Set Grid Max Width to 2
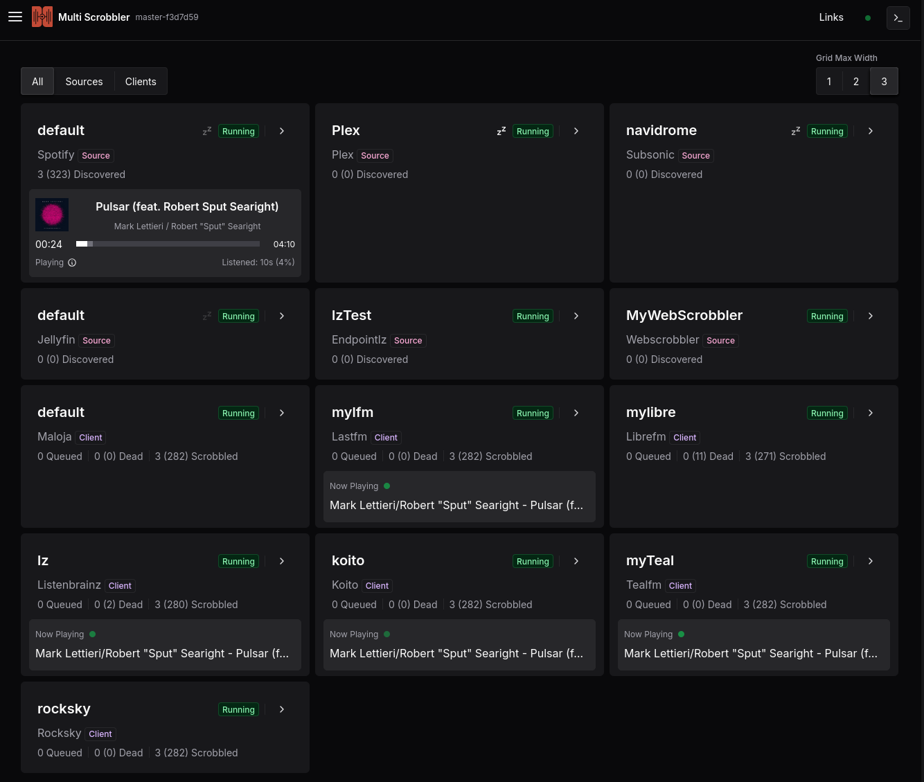The image size is (924, 782). (856, 81)
